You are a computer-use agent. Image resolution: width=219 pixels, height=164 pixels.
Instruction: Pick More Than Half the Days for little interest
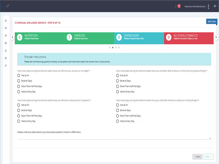pyautogui.click(x=117, y=116)
